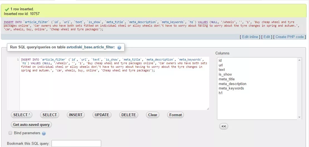Format the SQL query
309x147 pixels.
coord(175,115)
